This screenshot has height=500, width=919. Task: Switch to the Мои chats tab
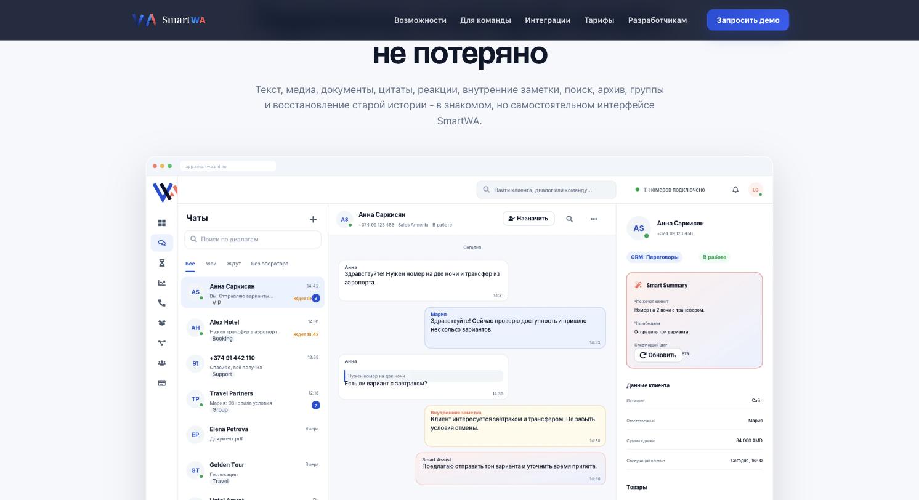coord(211,264)
